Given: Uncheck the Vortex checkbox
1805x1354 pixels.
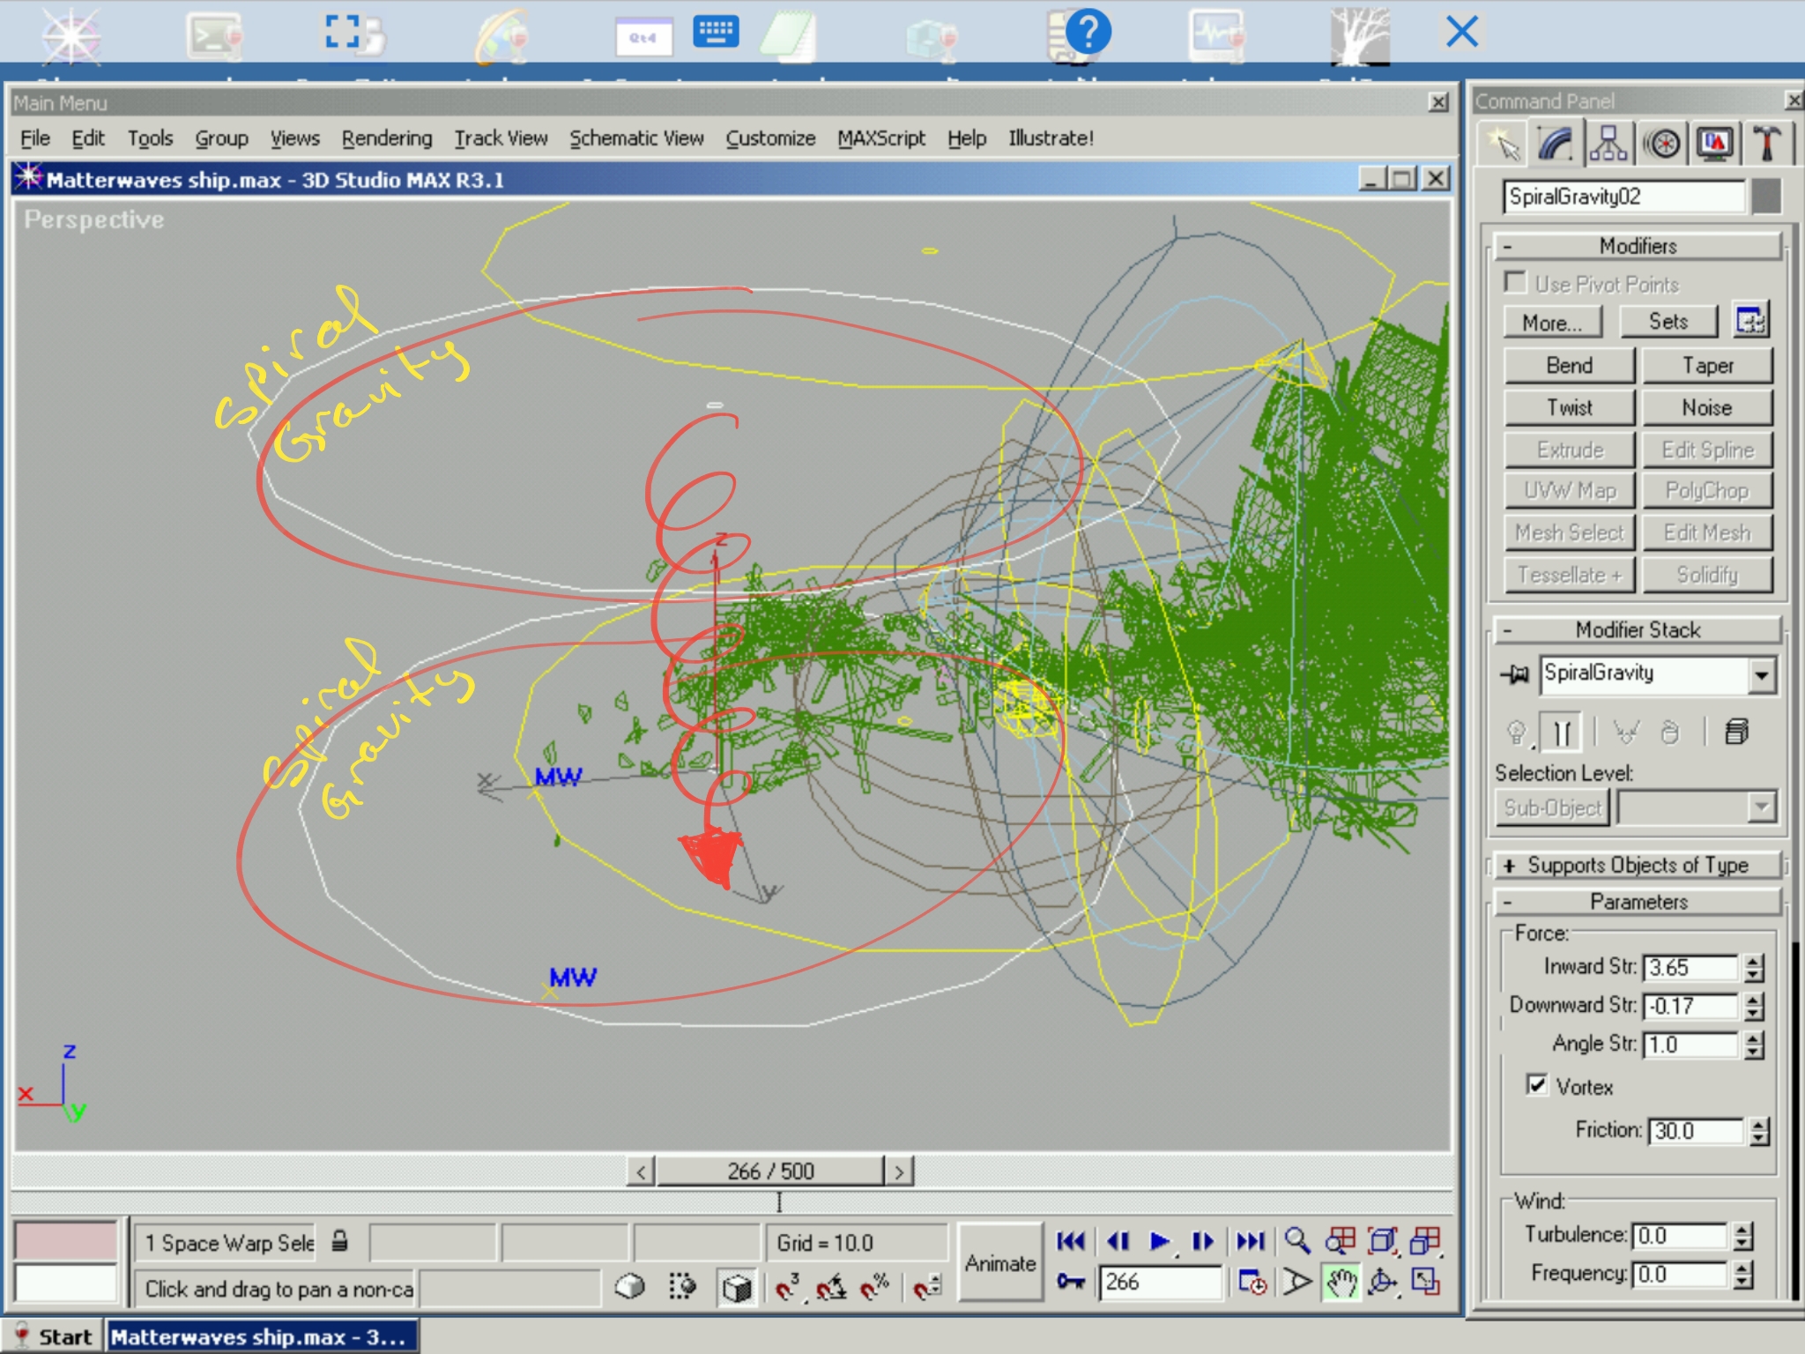Looking at the screenshot, I should 1537,1084.
